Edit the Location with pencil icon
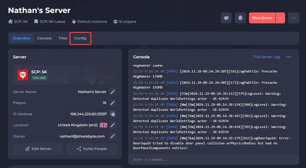The height and width of the screenshot is (168, 306). [x=113, y=125]
